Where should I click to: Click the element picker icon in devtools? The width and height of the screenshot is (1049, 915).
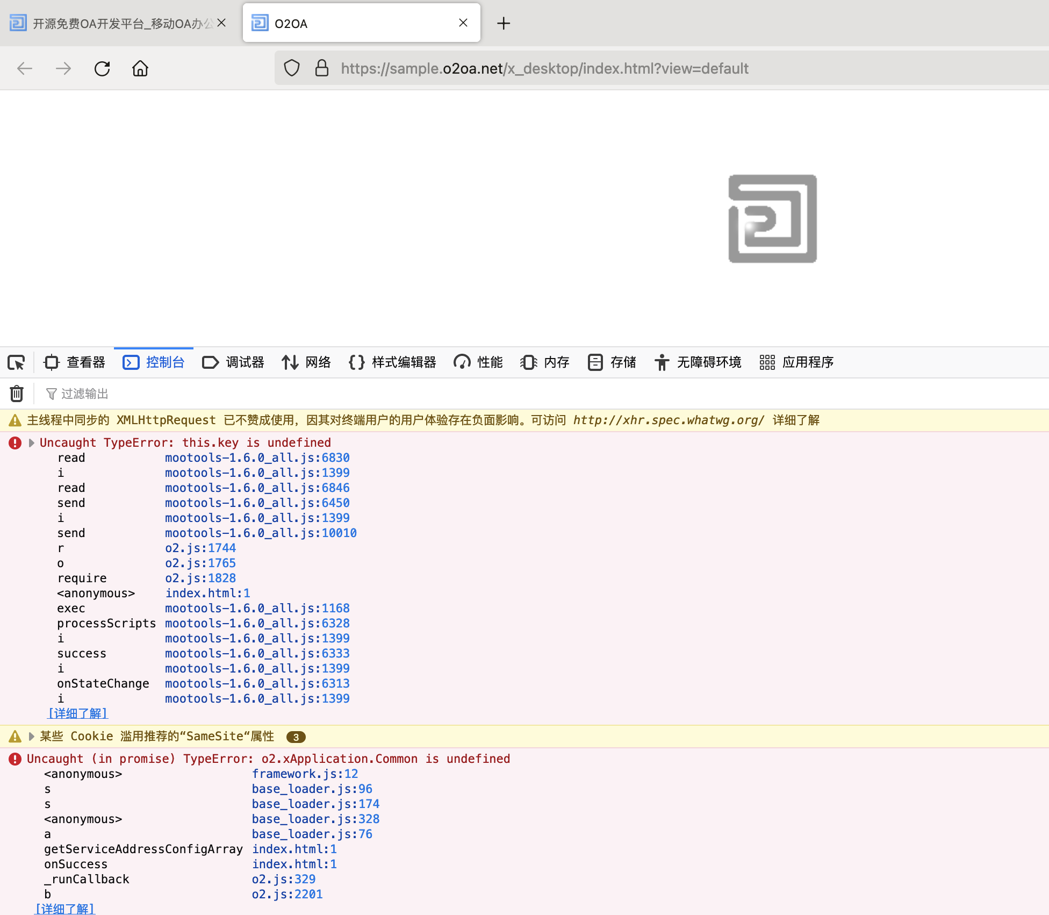coord(16,363)
